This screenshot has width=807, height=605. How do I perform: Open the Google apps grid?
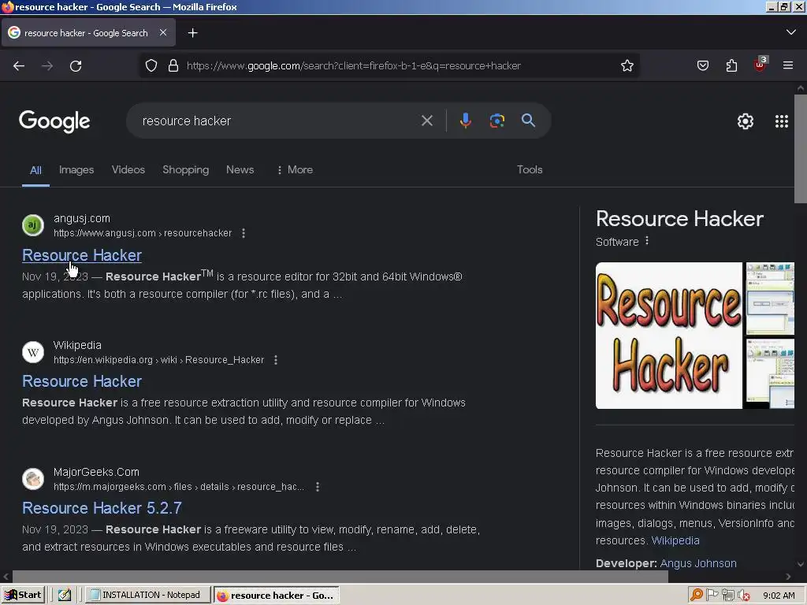point(781,121)
